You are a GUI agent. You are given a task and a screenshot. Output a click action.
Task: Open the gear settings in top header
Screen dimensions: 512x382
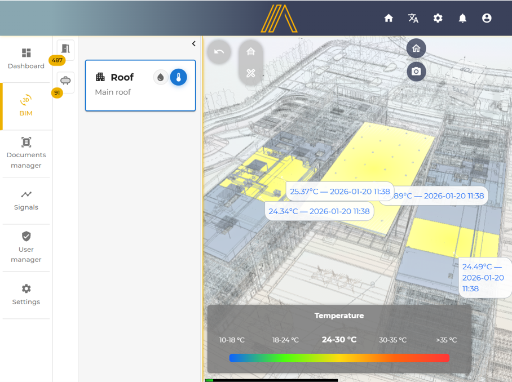(438, 18)
